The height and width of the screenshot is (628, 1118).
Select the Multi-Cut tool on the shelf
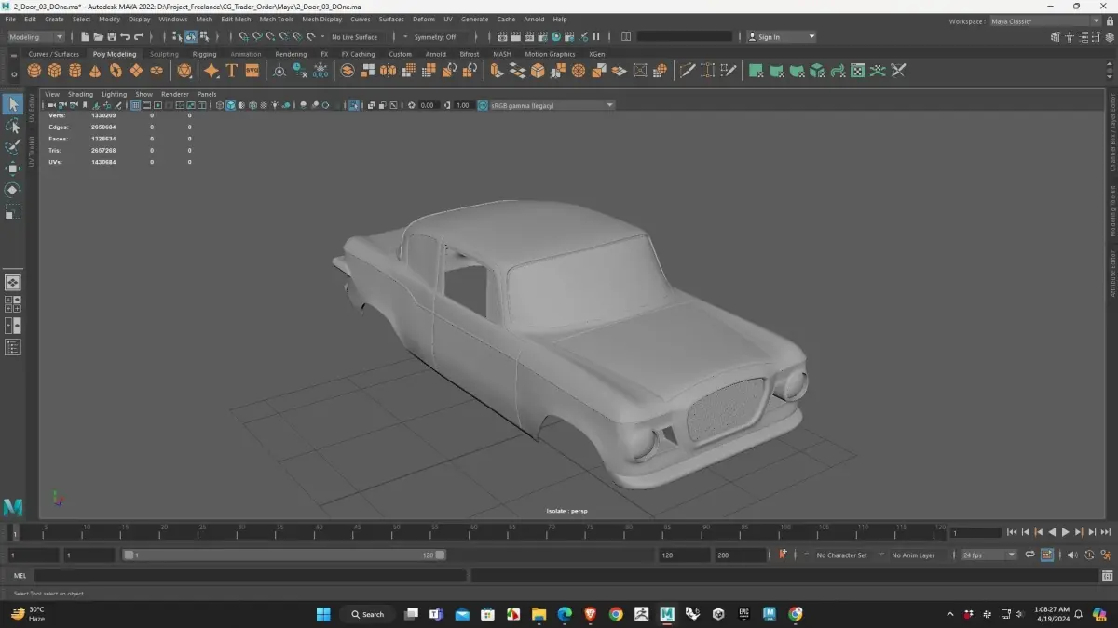(x=687, y=71)
